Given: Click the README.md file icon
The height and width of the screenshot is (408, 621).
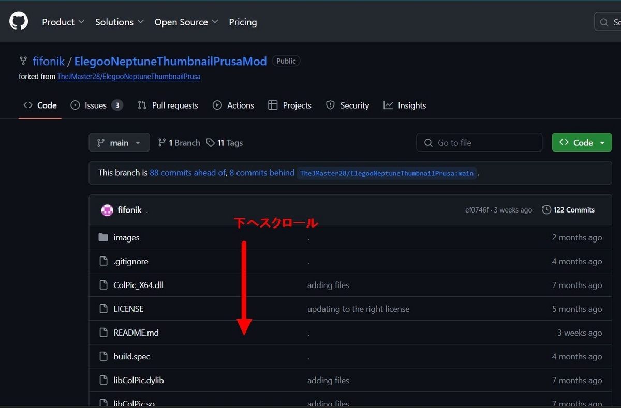Looking at the screenshot, I should tap(103, 333).
